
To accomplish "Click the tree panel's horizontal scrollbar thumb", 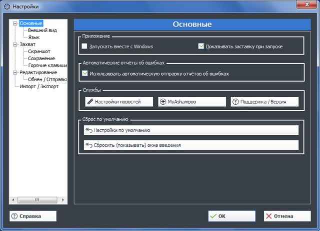I will [37, 199].
